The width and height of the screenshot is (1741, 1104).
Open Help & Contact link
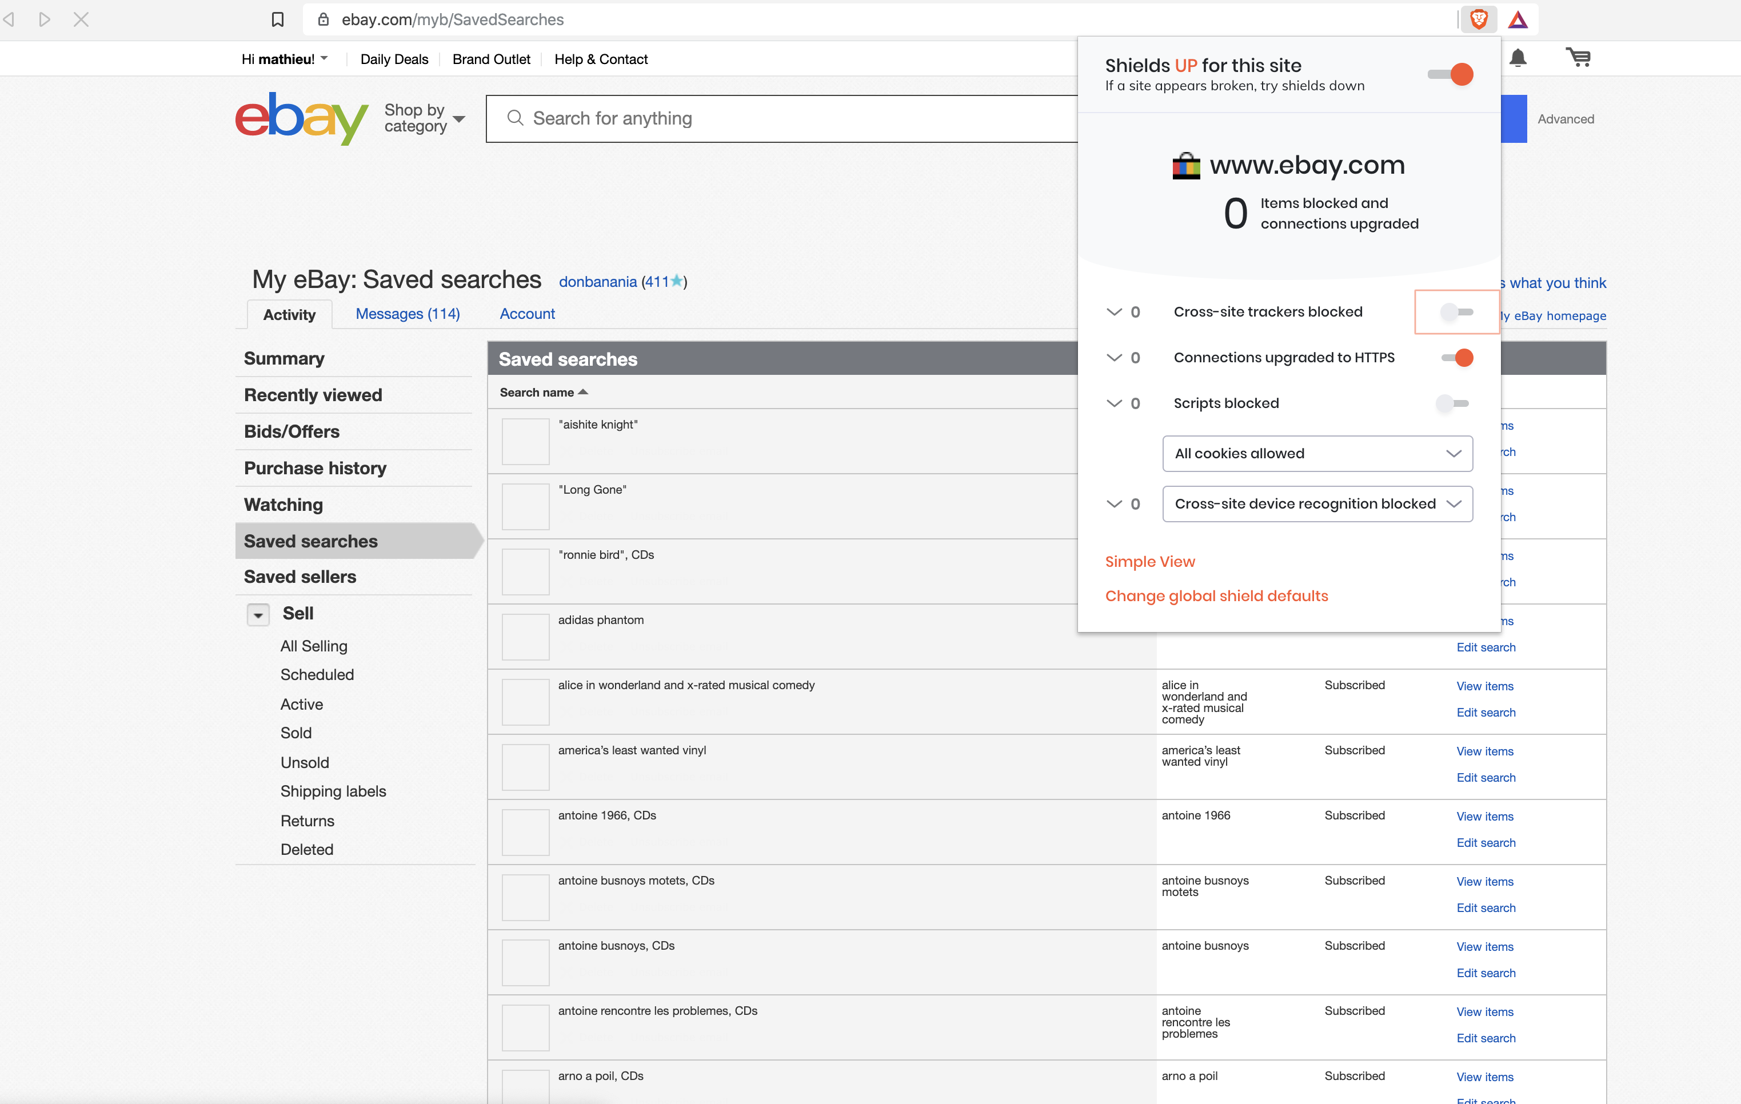[601, 59]
